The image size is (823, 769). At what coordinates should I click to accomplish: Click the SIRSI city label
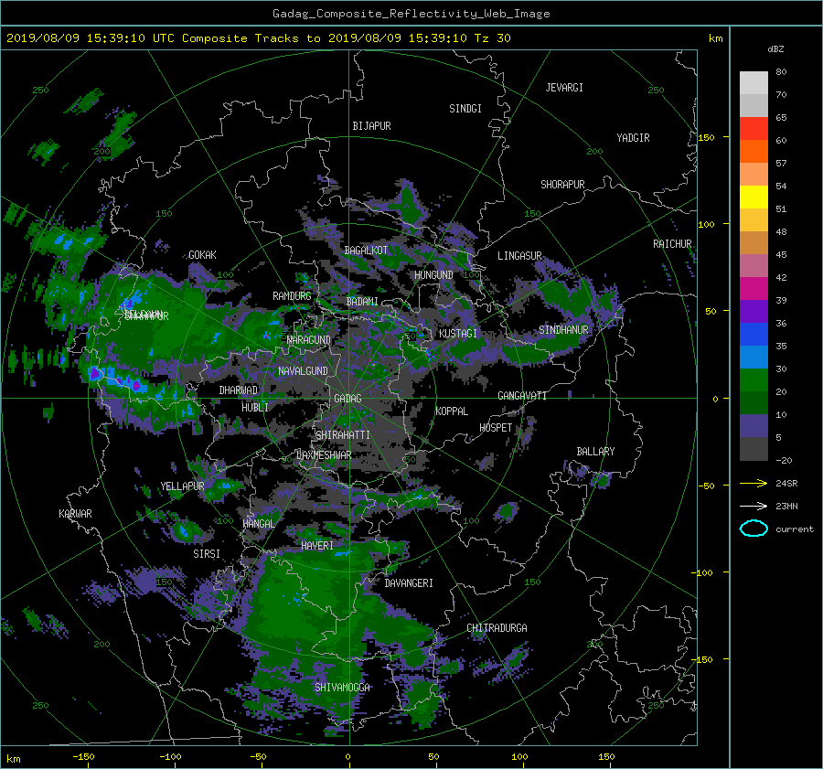coord(207,554)
